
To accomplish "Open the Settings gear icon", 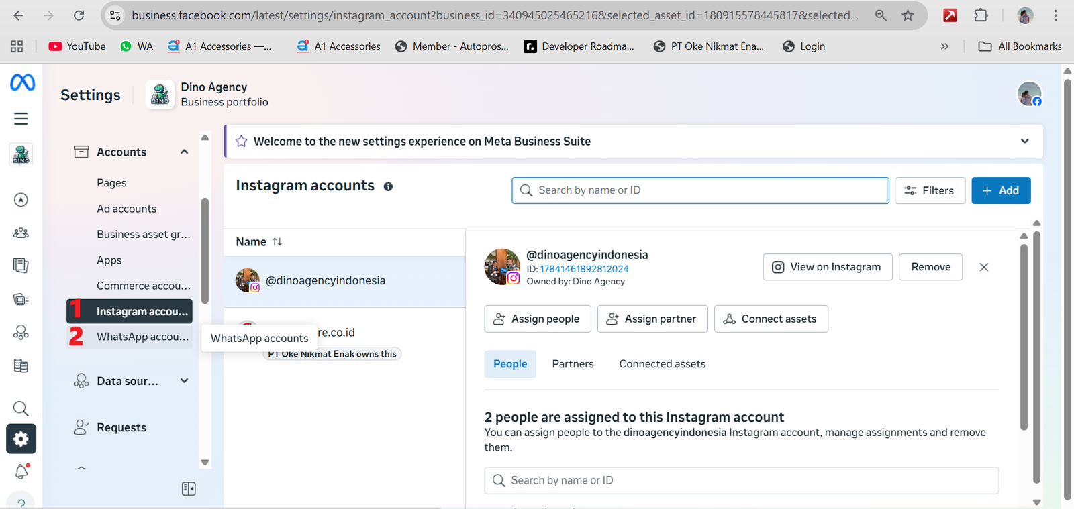I will click(21, 439).
